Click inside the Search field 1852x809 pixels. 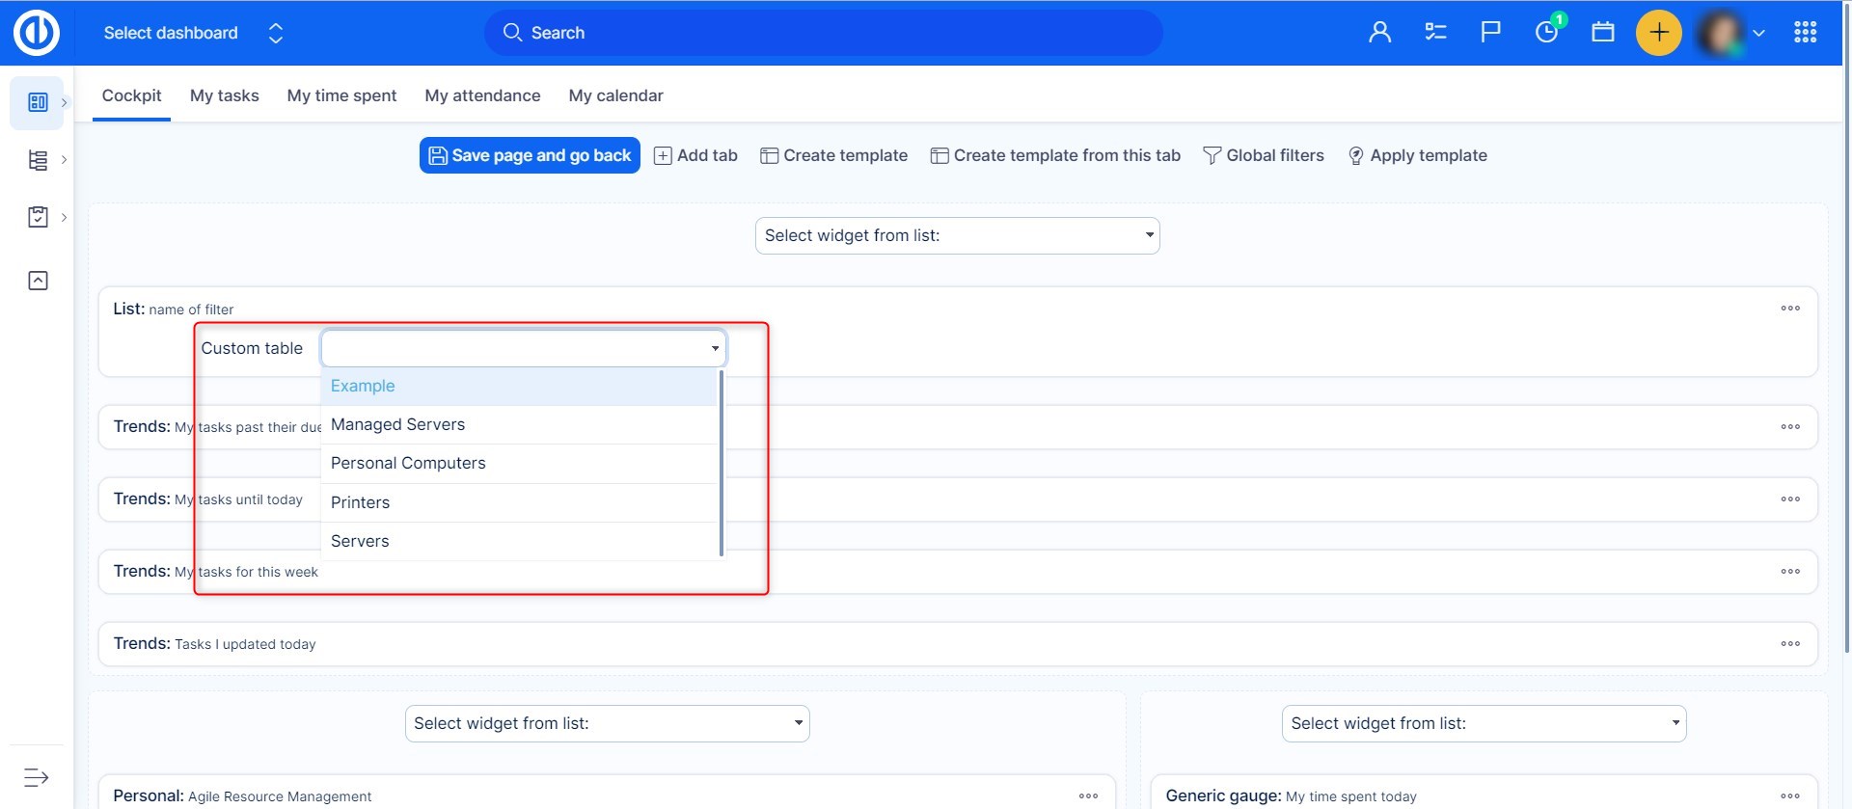(x=822, y=33)
